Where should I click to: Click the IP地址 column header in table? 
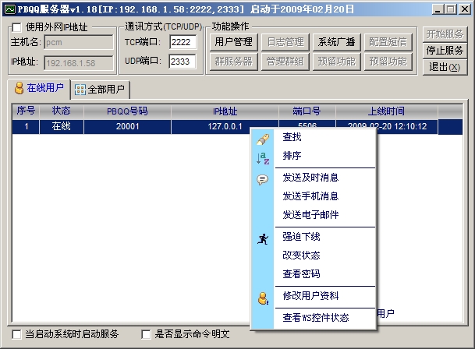(225, 111)
